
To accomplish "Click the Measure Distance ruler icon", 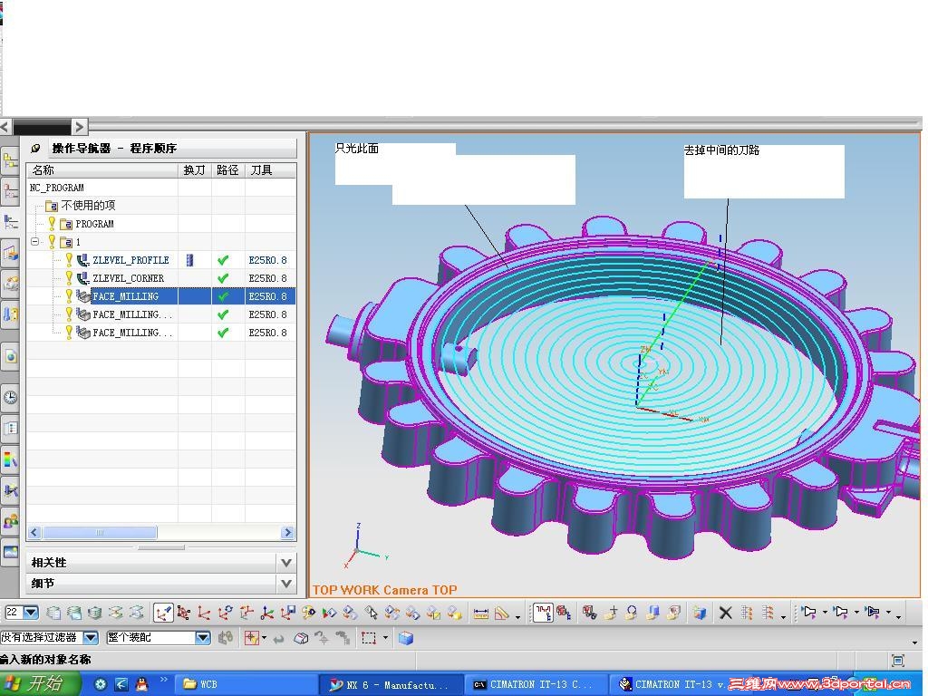I will point(480,614).
